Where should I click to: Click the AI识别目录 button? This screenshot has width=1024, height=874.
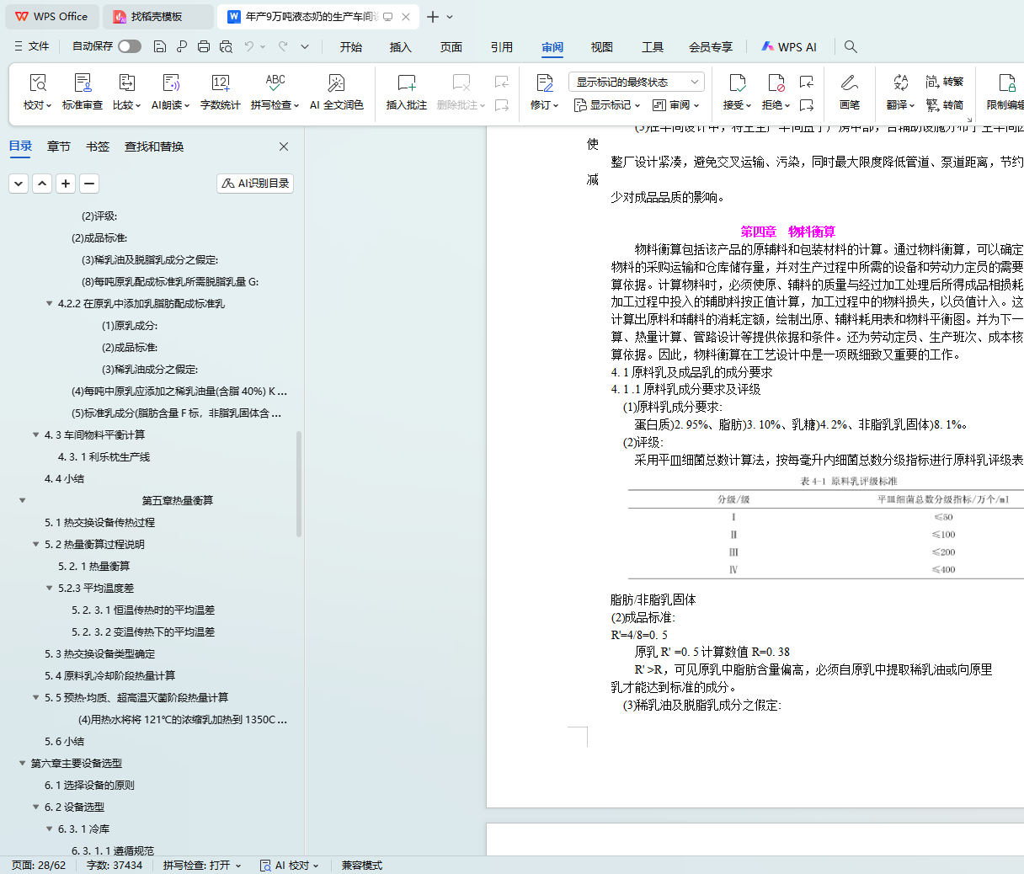coord(255,184)
